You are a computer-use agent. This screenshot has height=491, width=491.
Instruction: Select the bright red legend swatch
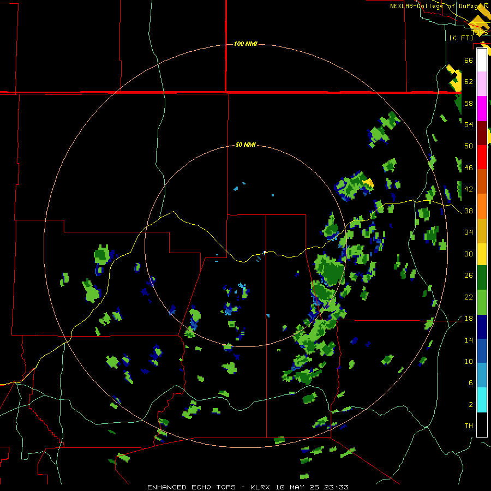(482, 157)
